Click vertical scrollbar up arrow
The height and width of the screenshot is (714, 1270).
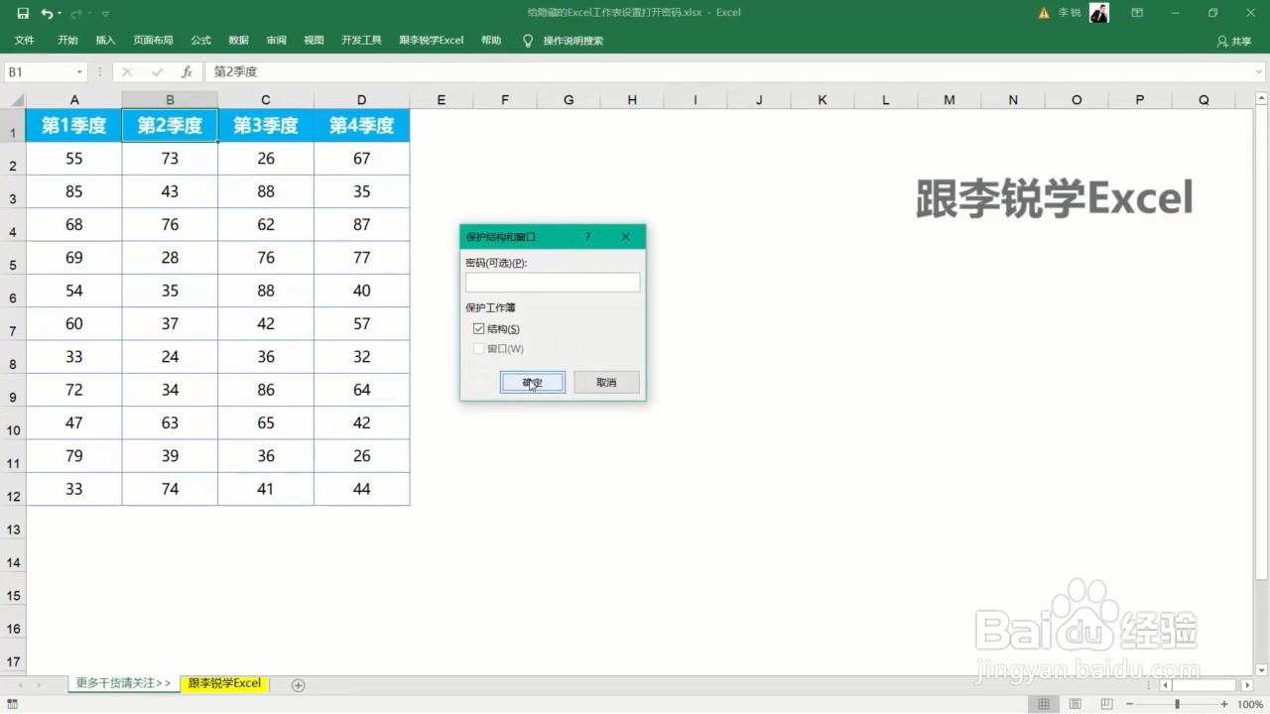(1262, 99)
